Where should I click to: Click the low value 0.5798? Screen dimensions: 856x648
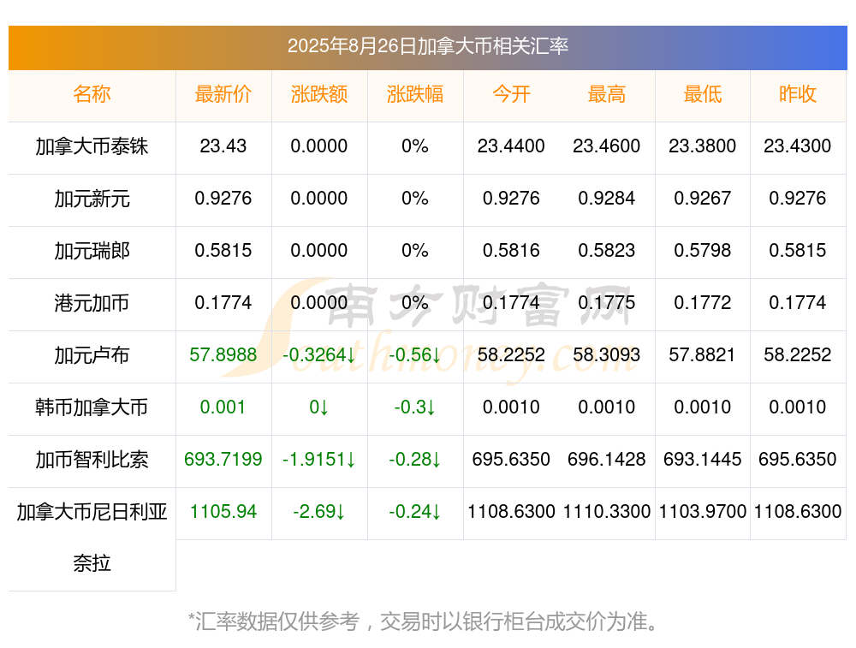703,251
